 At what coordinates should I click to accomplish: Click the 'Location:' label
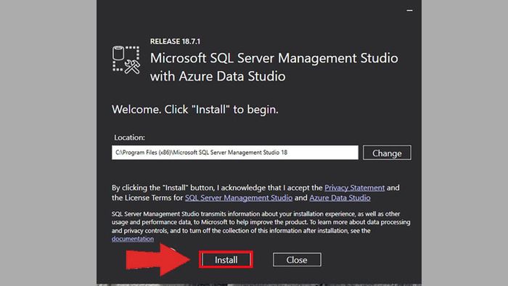click(129, 138)
